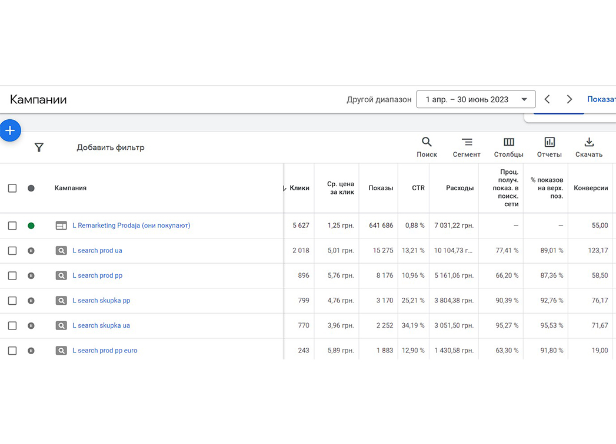Click green status dot of L Remarketing Prodaja
The width and height of the screenshot is (616, 444).
click(x=31, y=226)
